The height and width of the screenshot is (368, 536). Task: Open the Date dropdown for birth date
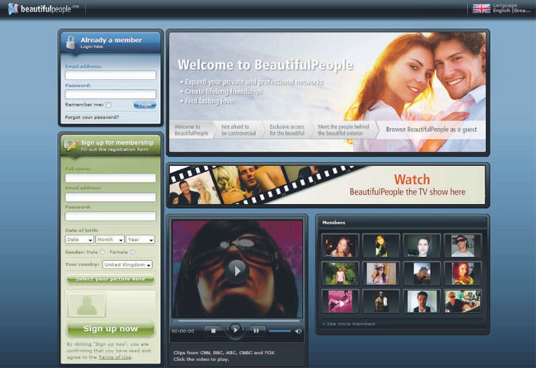click(x=80, y=240)
